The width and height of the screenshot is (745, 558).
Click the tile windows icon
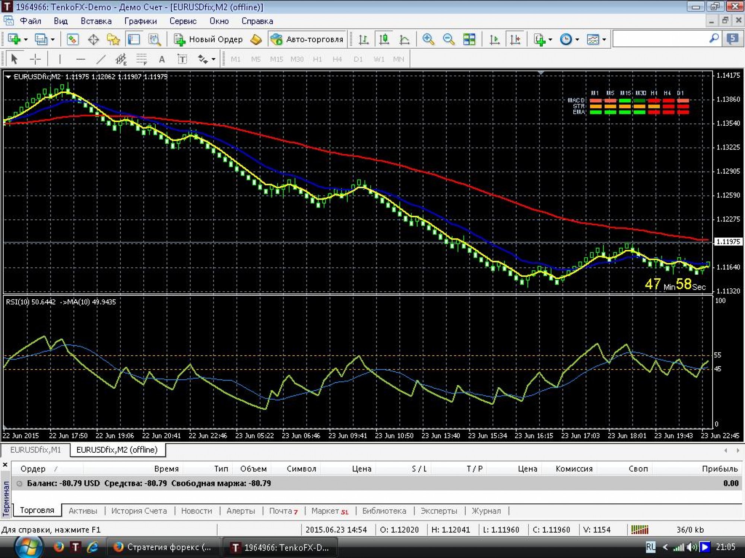pos(469,39)
